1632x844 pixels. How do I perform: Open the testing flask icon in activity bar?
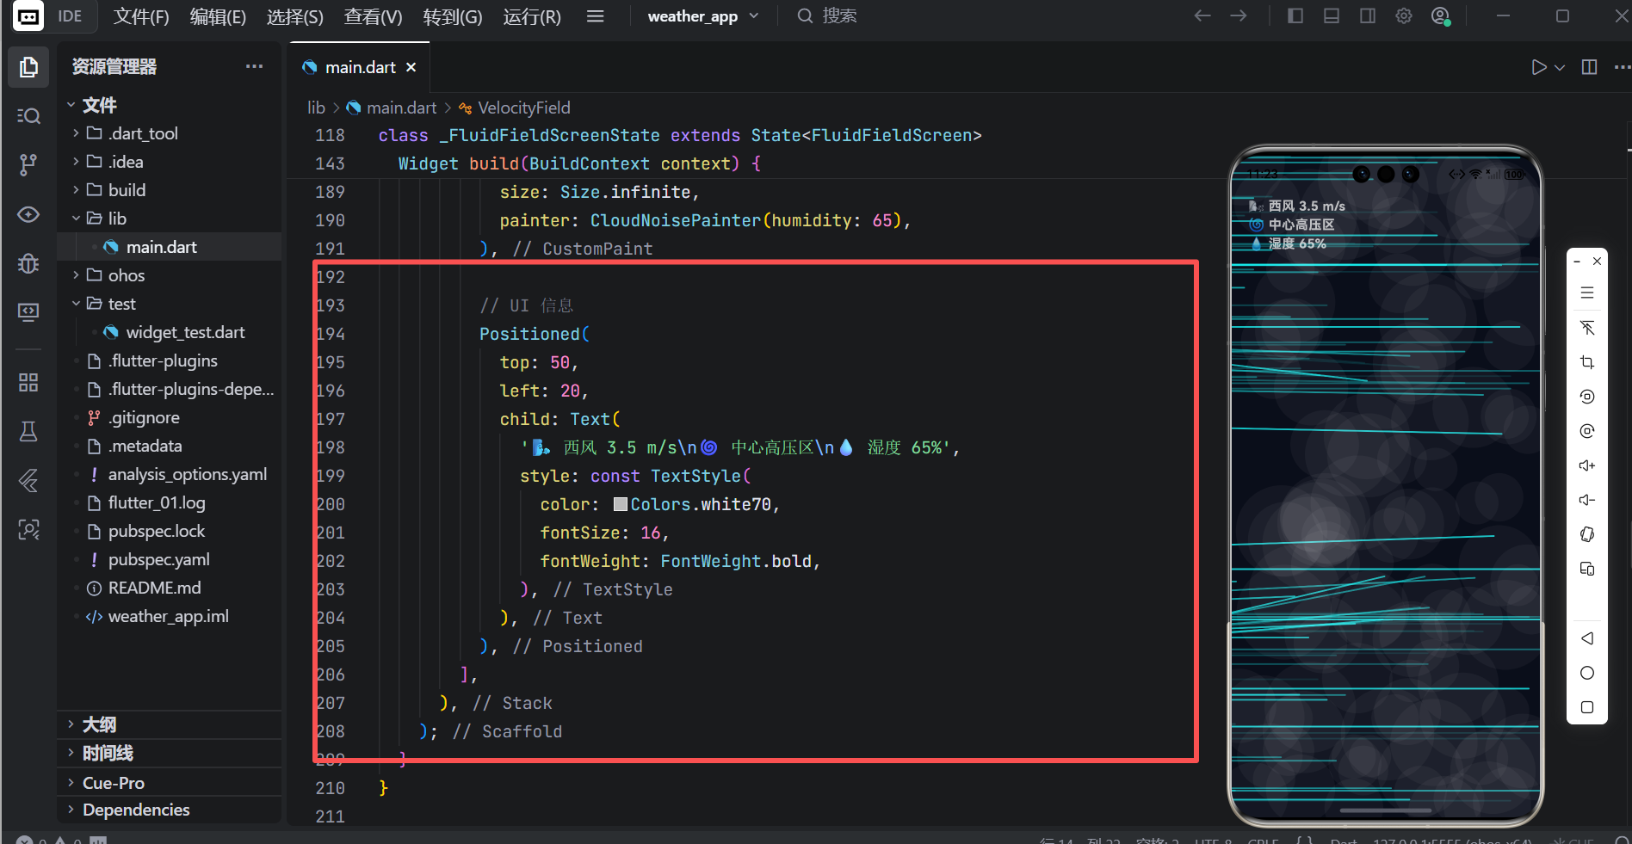coord(28,431)
